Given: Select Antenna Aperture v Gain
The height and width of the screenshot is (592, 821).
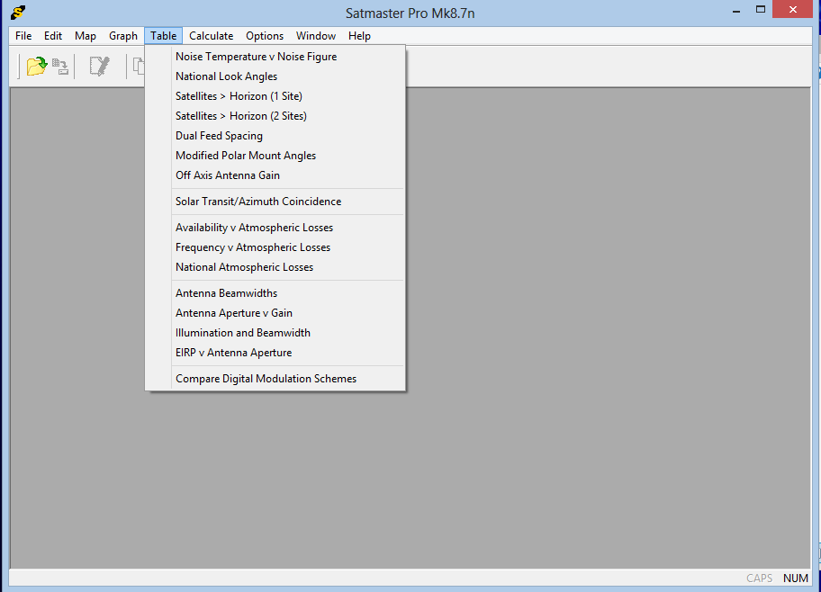Looking at the screenshot, I should [x=275, y=313].
